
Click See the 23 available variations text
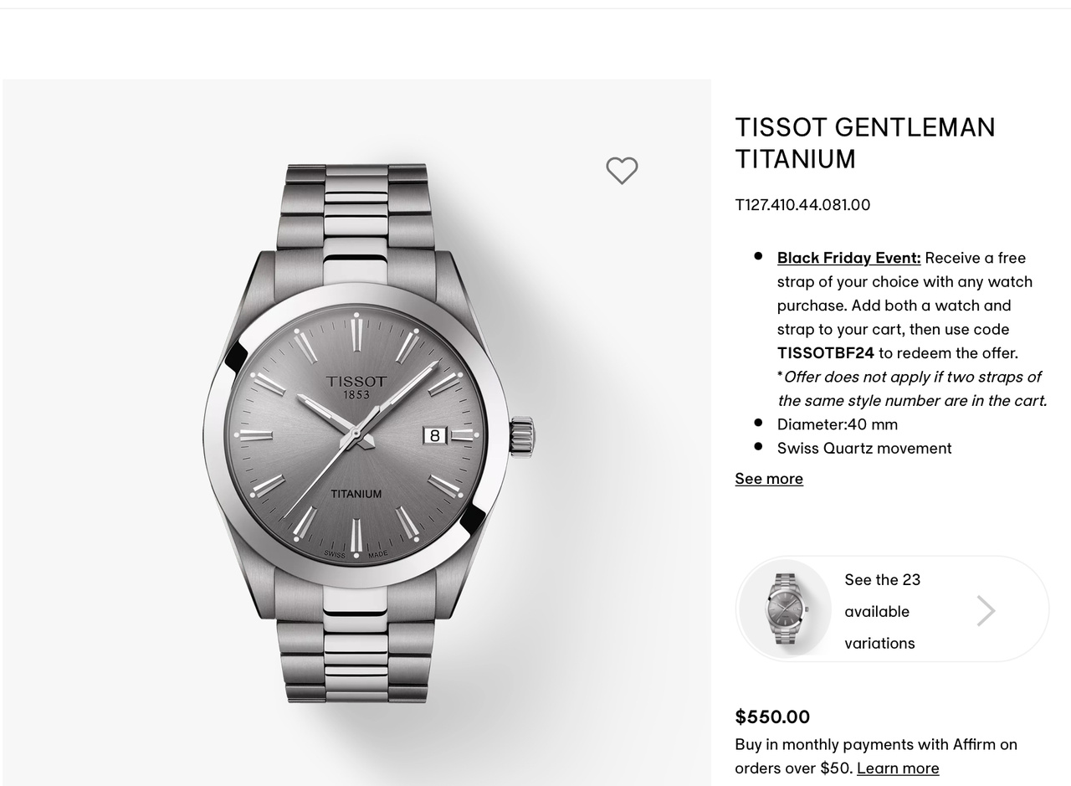pyautogui.click(x=882, y=611)
